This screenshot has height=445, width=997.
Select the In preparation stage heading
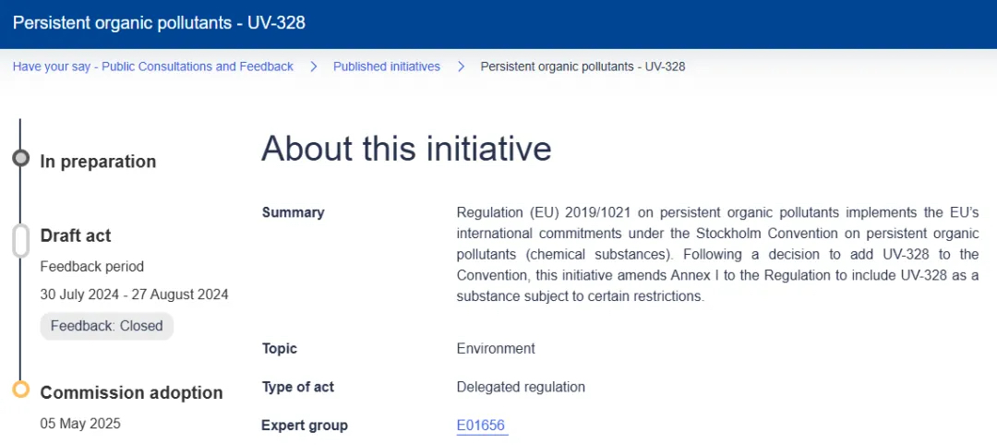pos(98,162)
